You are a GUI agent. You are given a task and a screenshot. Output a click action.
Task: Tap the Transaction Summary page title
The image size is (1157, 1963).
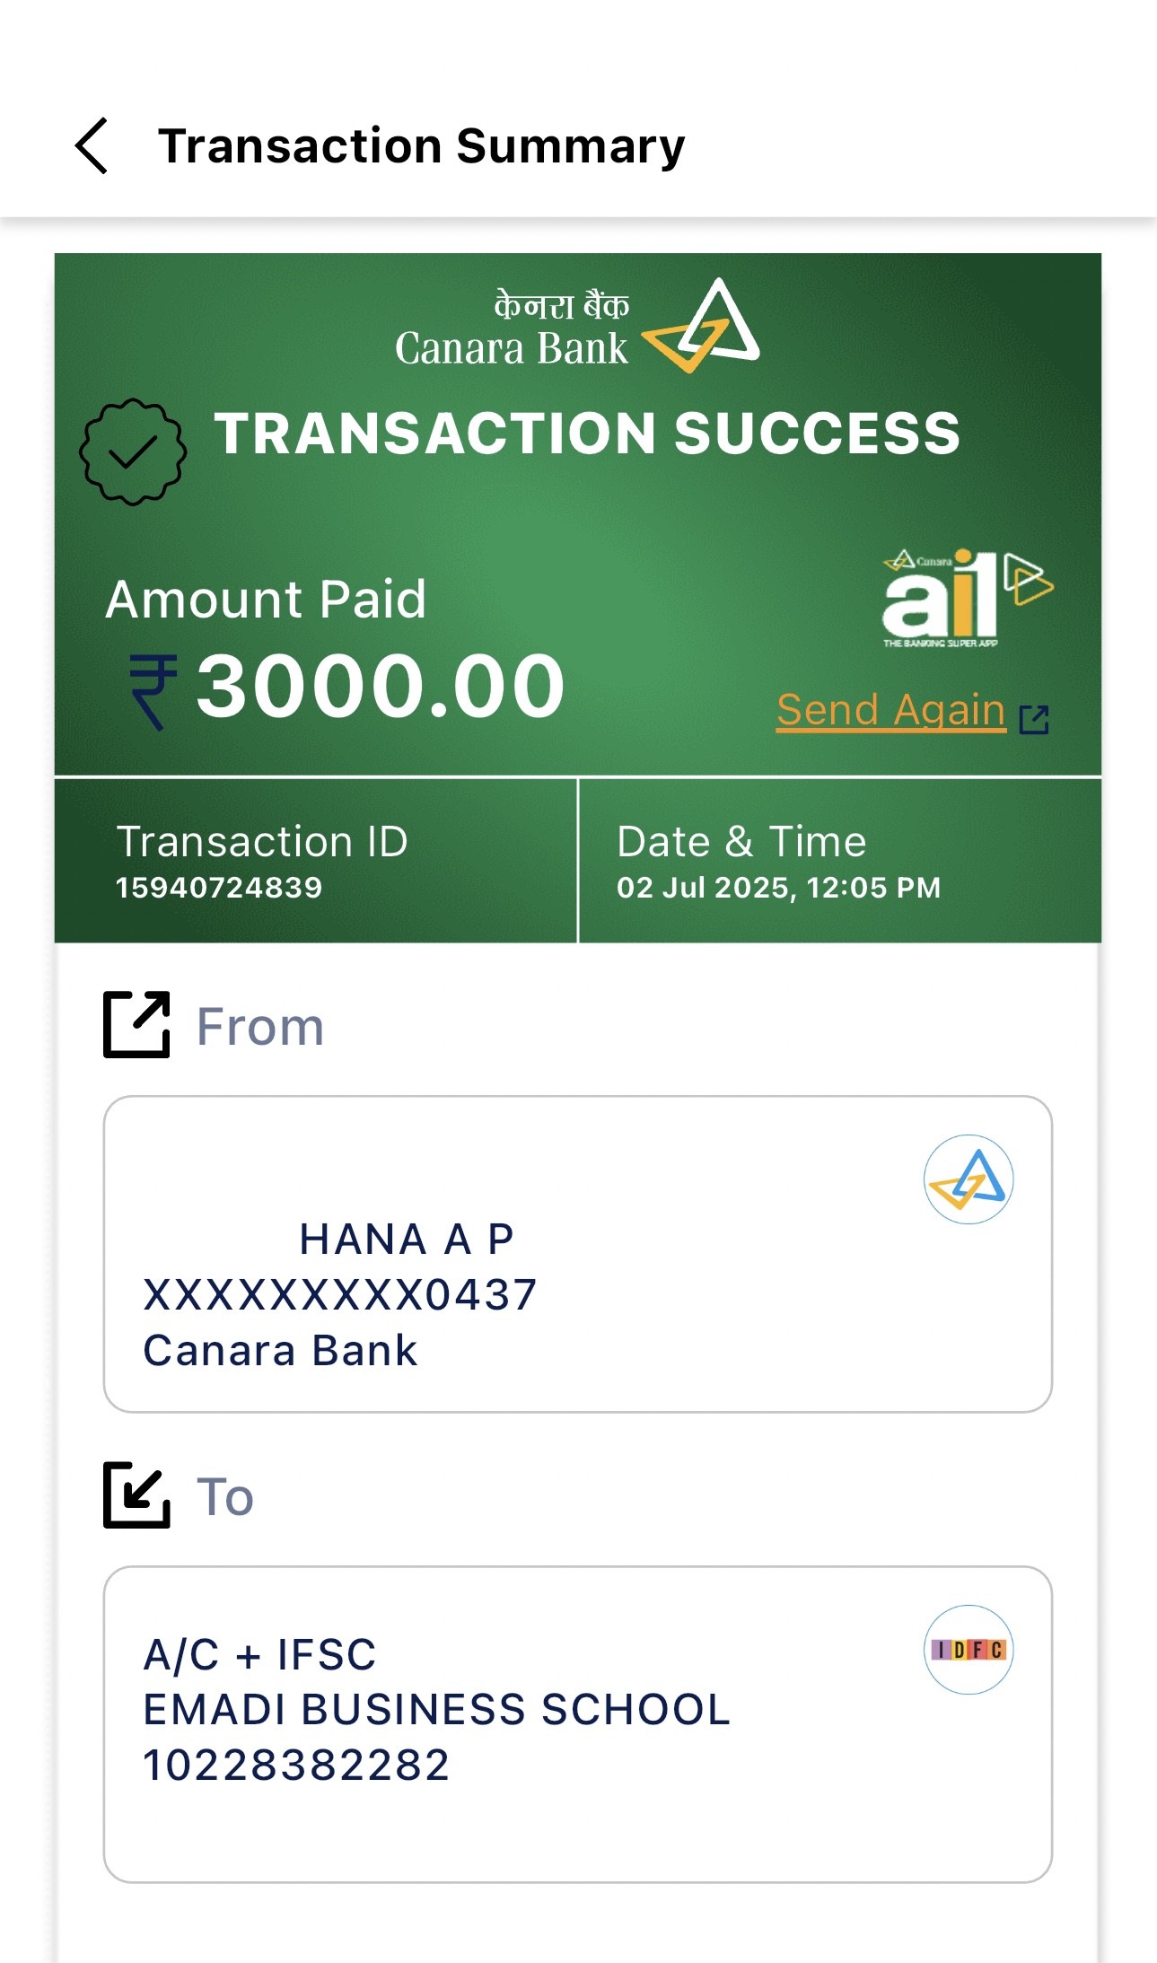[x=421, y=146]
